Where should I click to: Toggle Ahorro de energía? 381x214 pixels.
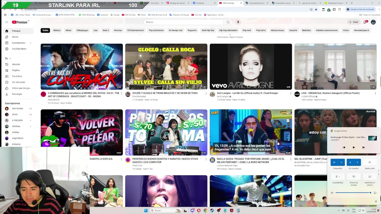click(354, 177)
